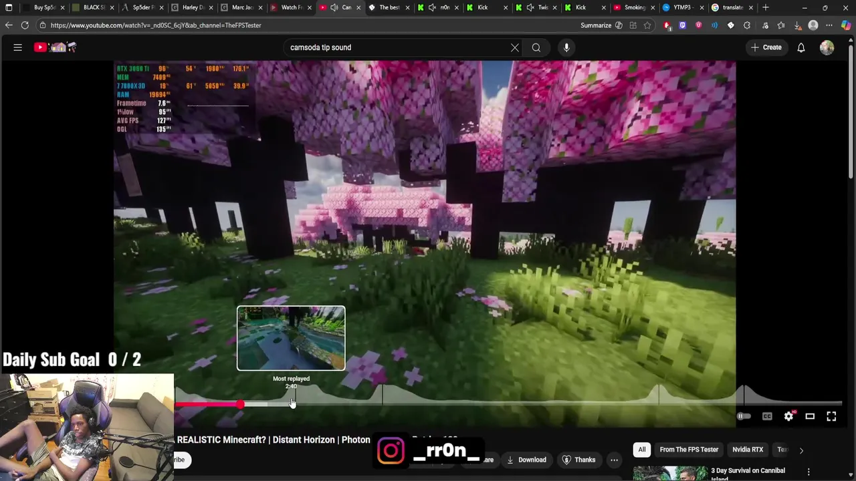856x481 pixels.
Task: Reload the page with refresh icon
Action: (x=25, y=25)
